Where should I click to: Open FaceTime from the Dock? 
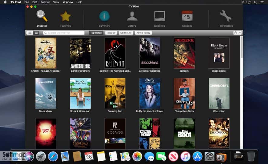pyautogui.click(x=161, y=156)
